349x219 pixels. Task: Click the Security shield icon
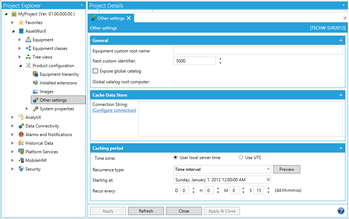(x=21, y=169)
